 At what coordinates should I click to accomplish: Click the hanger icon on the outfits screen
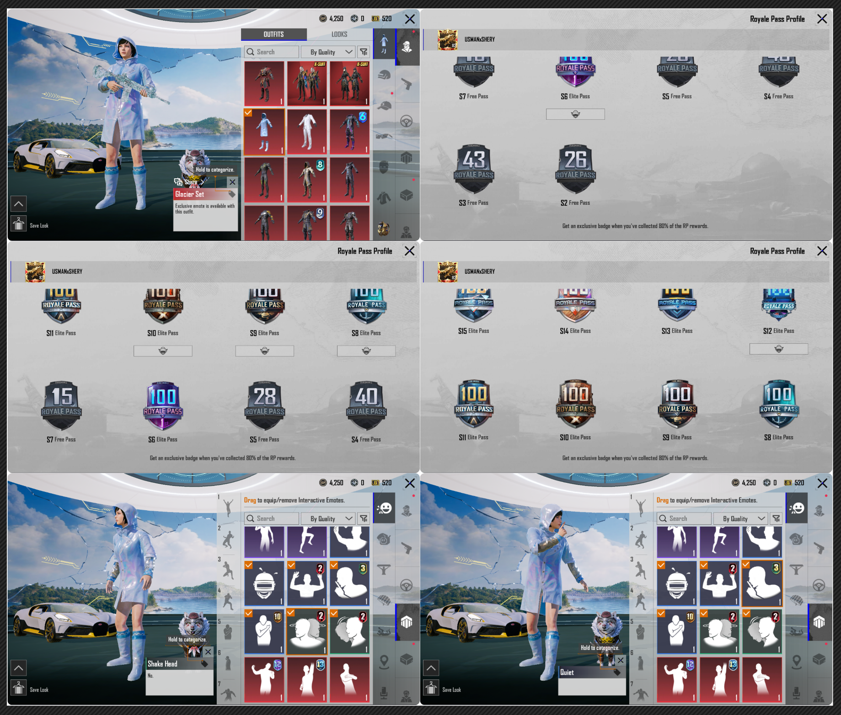19,224
